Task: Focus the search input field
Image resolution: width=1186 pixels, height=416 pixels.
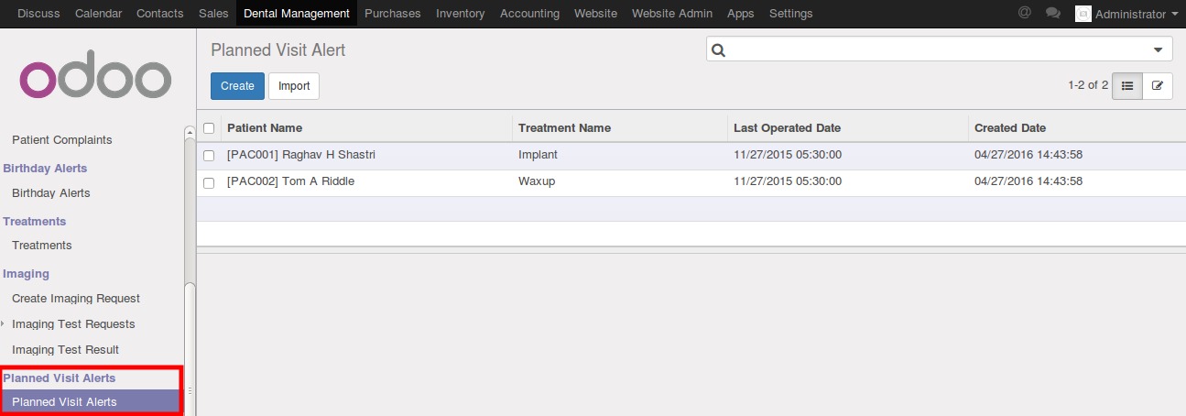Action: (934, 50)
